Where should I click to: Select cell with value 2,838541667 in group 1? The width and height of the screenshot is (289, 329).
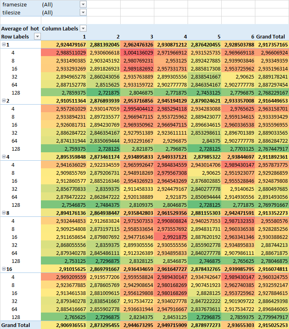coord(205,77)
